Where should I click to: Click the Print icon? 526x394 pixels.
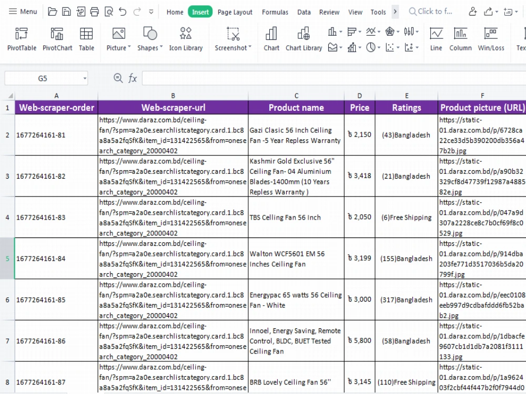(95, 12)
